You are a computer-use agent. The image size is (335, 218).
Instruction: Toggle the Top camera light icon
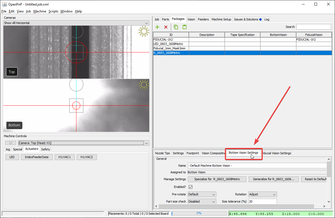click(143, 31)
